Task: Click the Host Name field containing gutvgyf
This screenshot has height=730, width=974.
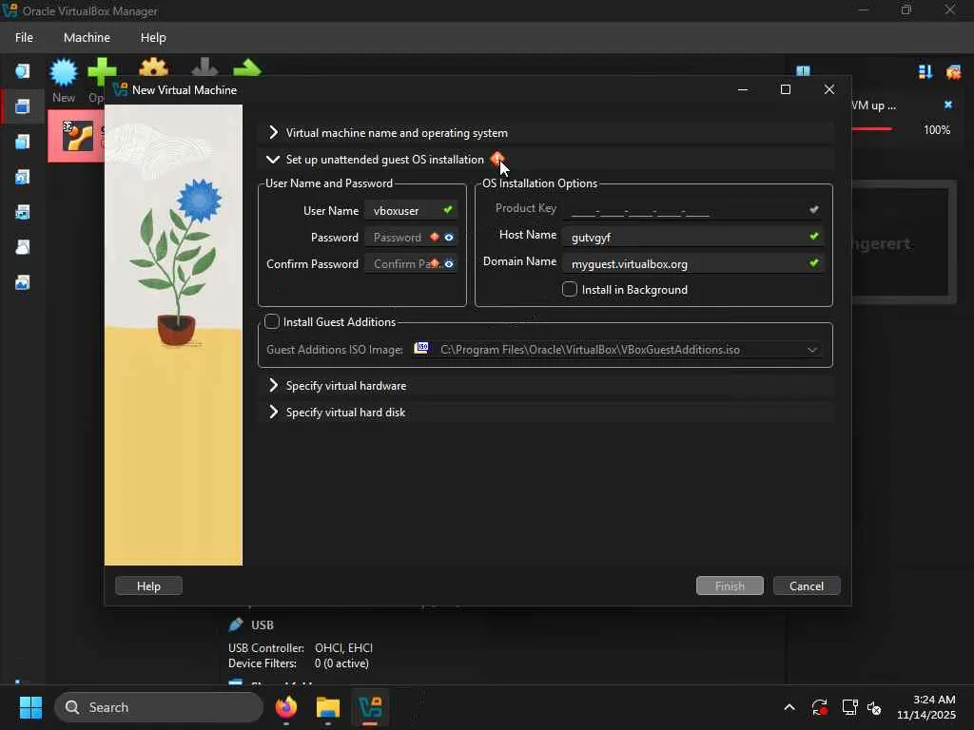Action: (692, 237)
